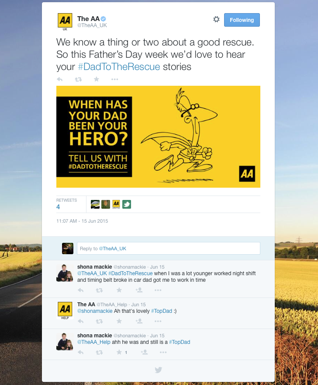Open more options on The AA Help reply

[158, 321]
